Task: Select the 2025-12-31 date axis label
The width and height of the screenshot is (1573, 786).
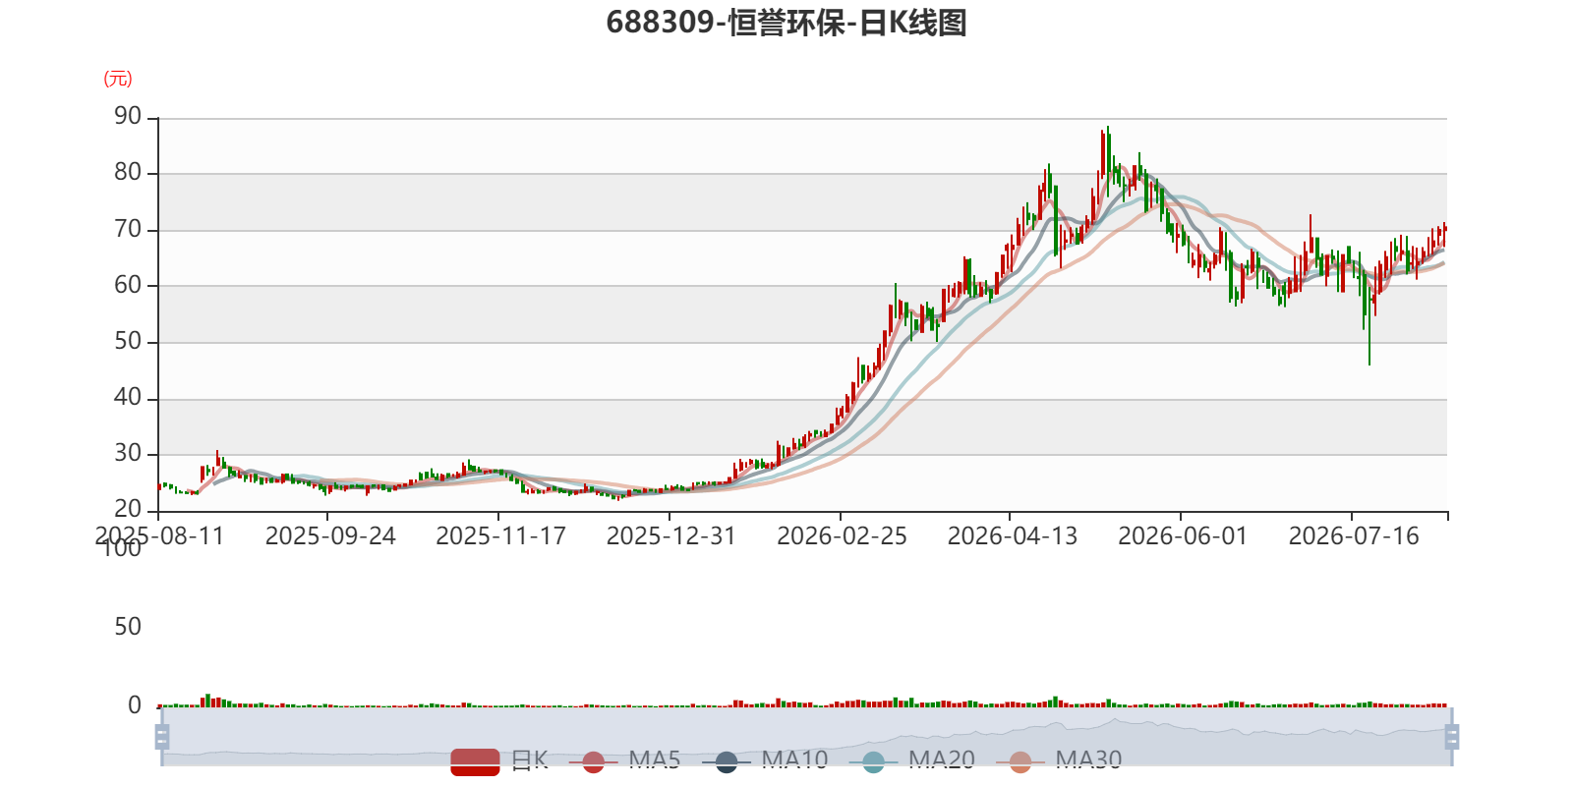Action: click(670, 536)
